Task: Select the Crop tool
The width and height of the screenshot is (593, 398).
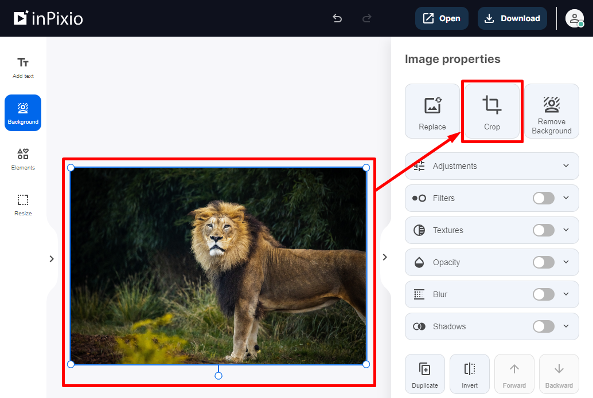Action: click(x=491, y=111)
